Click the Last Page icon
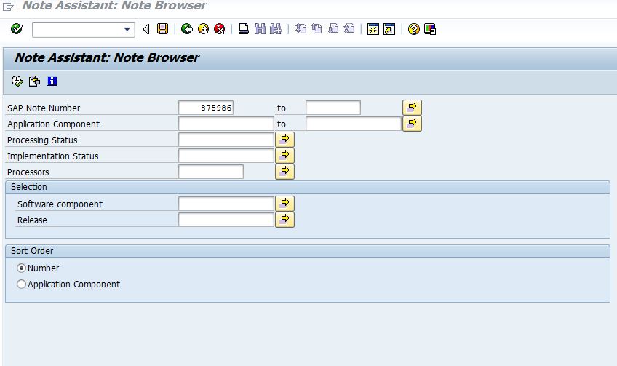Screen dimensions: 617x366 pos(349,29)
